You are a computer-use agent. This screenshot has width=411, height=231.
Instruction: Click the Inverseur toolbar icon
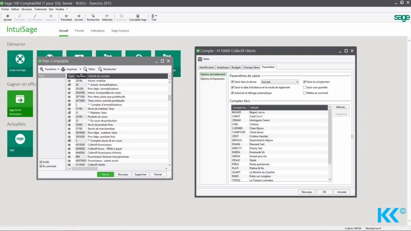[x=121, y=16]
